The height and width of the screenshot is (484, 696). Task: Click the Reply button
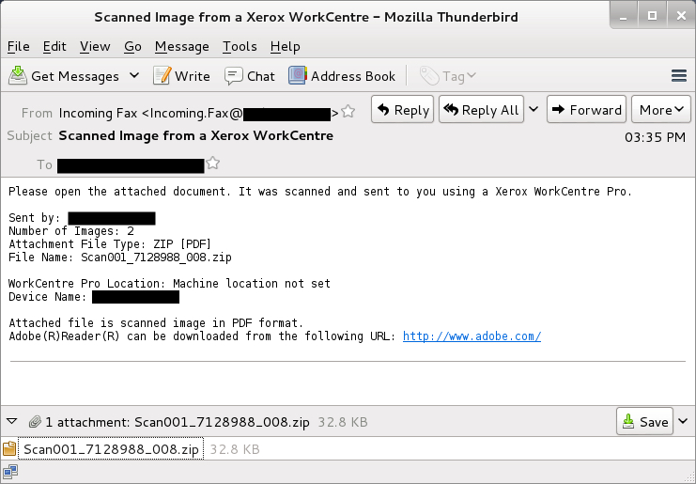coord(402,110)
